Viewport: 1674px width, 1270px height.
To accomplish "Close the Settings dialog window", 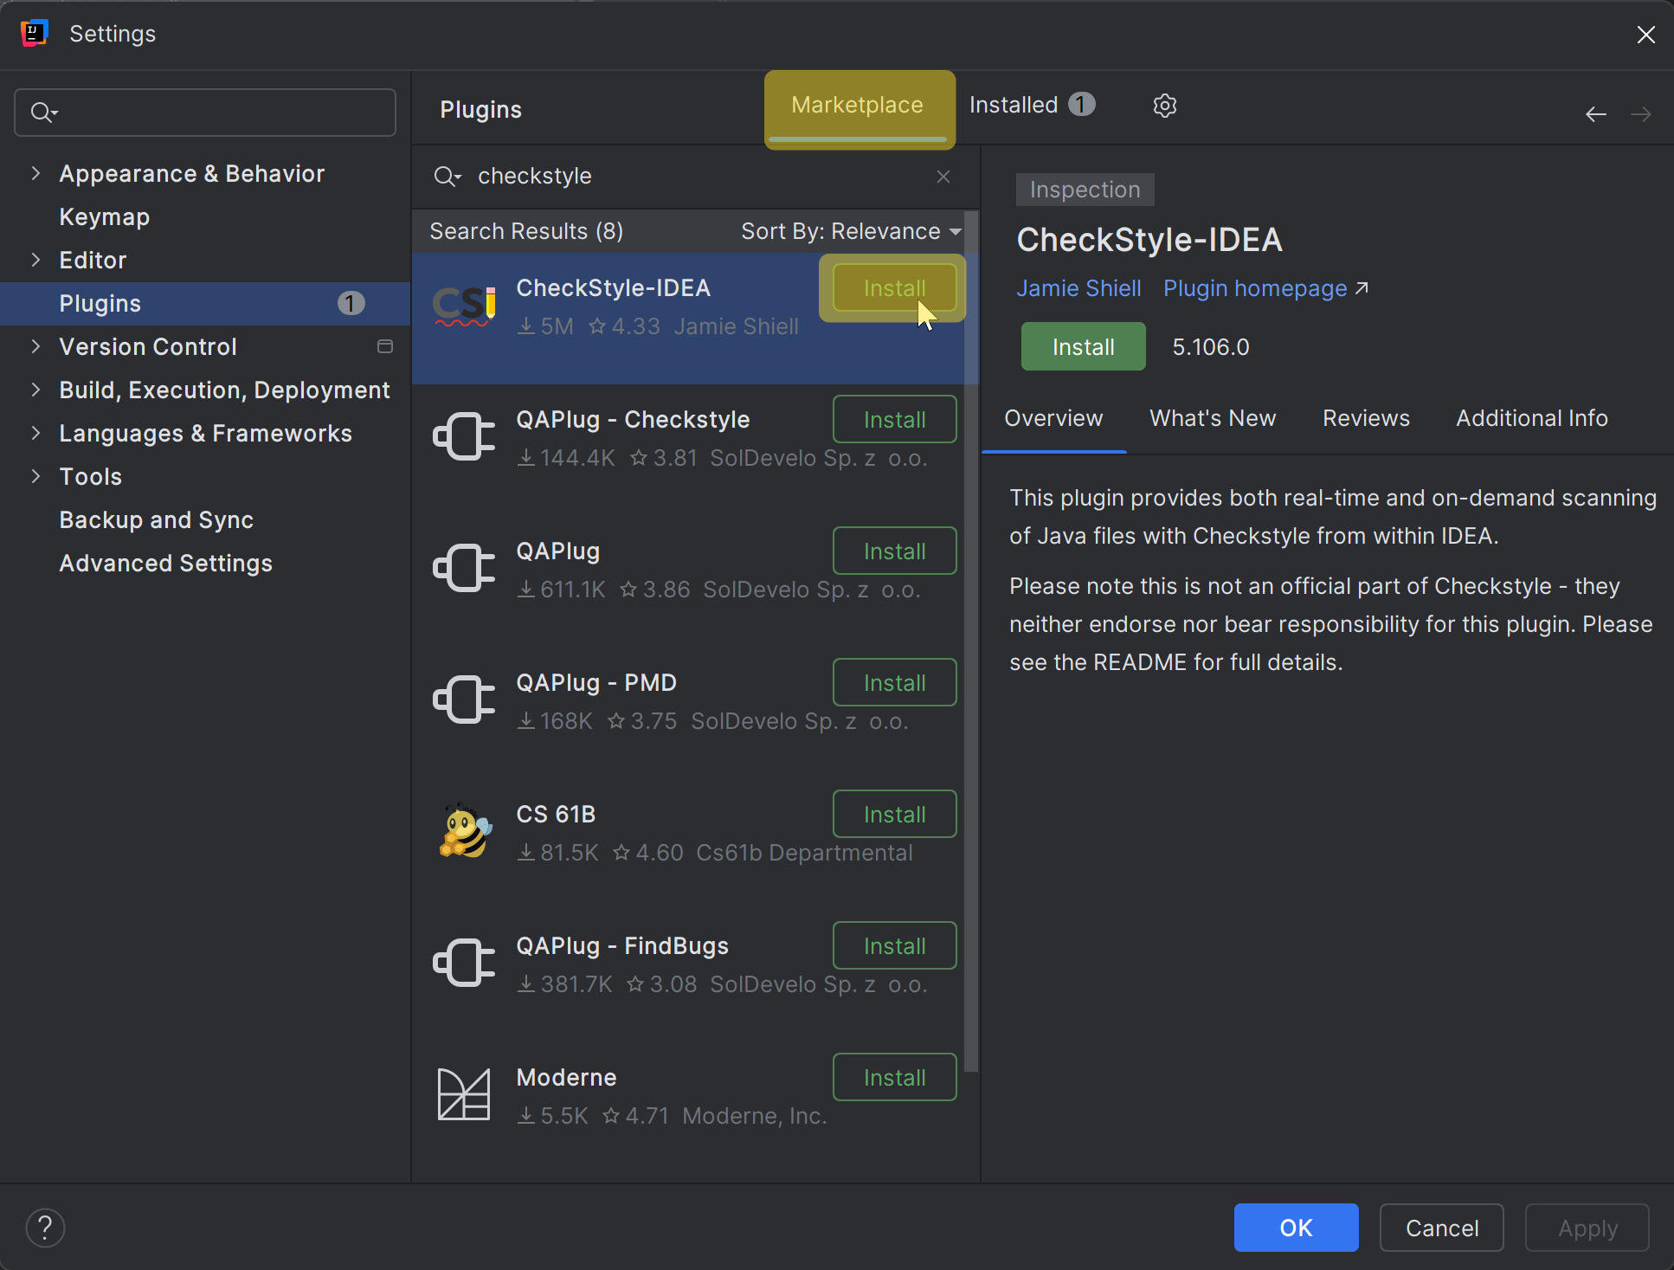I will tap(1645, 34).
